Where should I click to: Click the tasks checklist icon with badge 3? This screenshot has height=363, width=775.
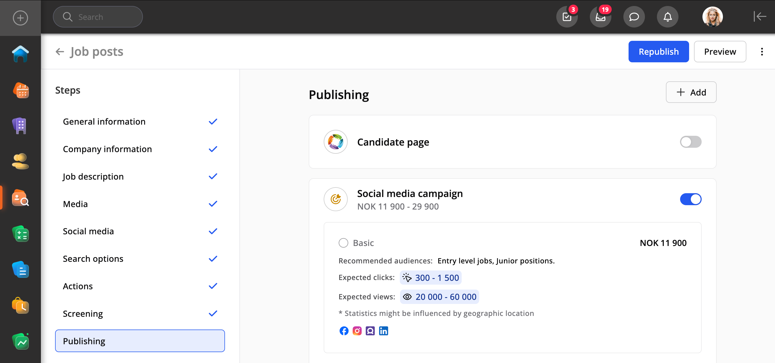(567, 17)
